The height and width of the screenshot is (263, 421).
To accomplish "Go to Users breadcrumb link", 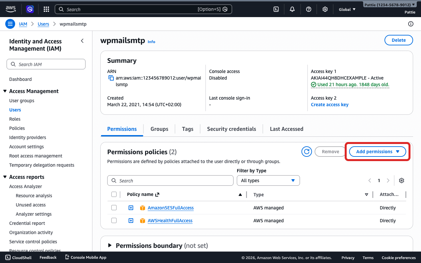I will tap(43, 24).
